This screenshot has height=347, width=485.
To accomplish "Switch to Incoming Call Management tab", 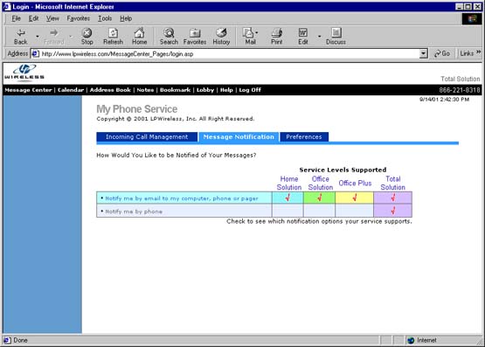I will [147, 136].
